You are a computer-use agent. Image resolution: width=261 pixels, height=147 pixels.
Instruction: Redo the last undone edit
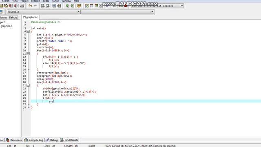pos(35,6)
